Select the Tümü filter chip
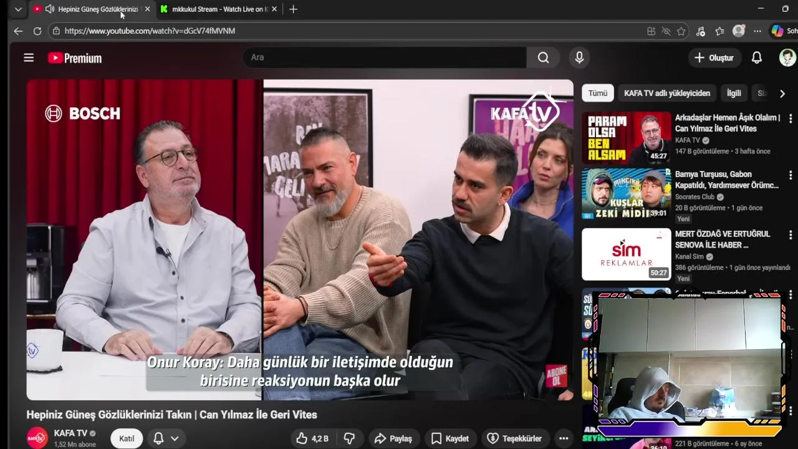 [x=597, y=93]
